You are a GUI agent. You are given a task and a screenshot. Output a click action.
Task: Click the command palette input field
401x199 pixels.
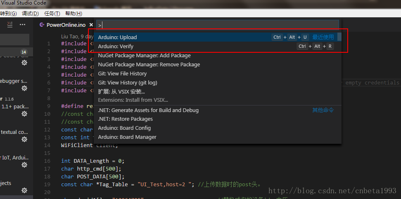[218, 25]
